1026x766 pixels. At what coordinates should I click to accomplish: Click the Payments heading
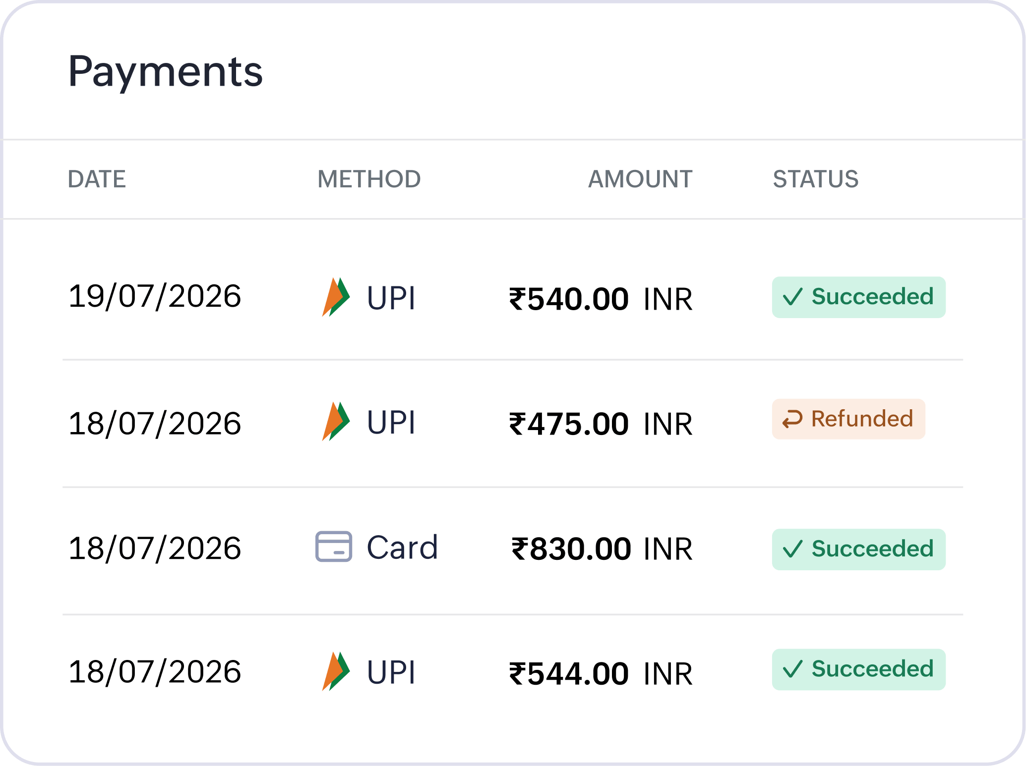pos(165,72)
